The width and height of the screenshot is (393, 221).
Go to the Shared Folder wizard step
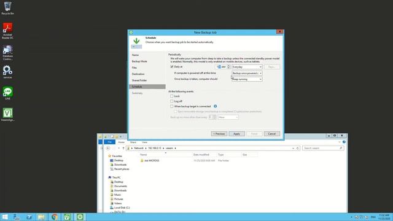tap(139, 80)
